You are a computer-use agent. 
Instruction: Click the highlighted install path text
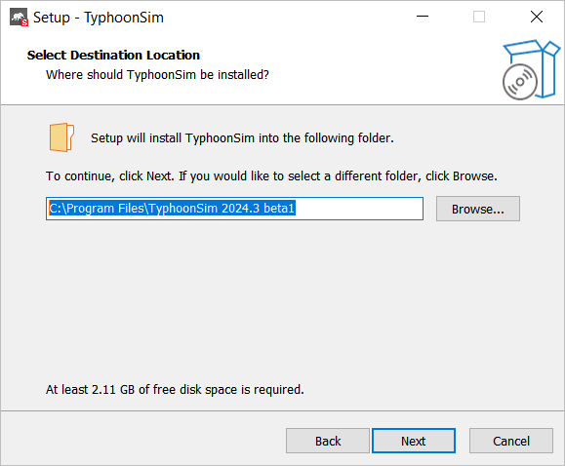click(172, 209)
